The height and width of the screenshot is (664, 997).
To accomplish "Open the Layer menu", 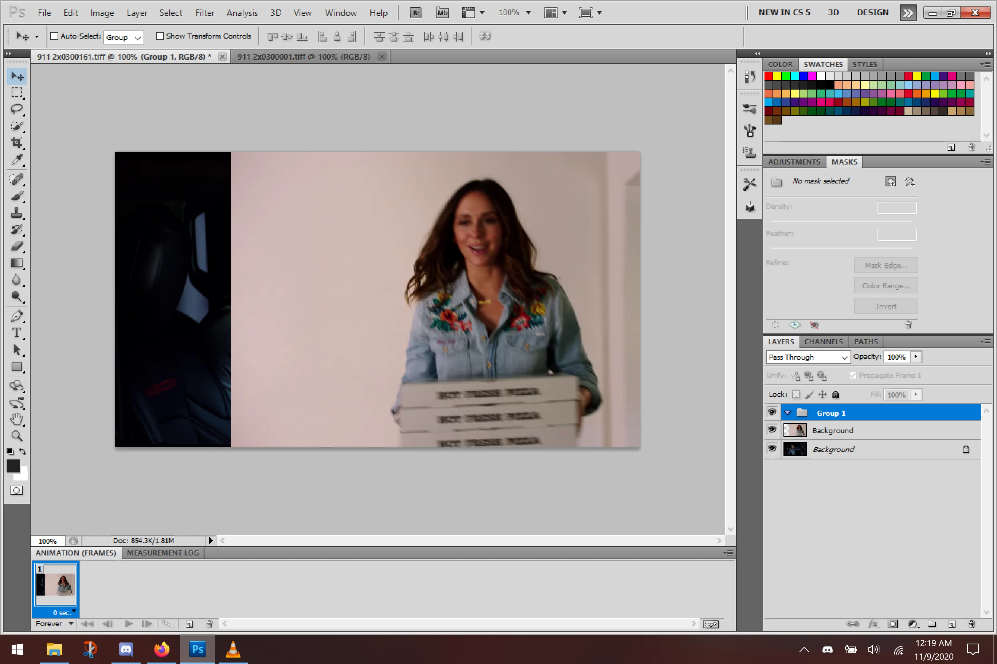I will [137, 13].
